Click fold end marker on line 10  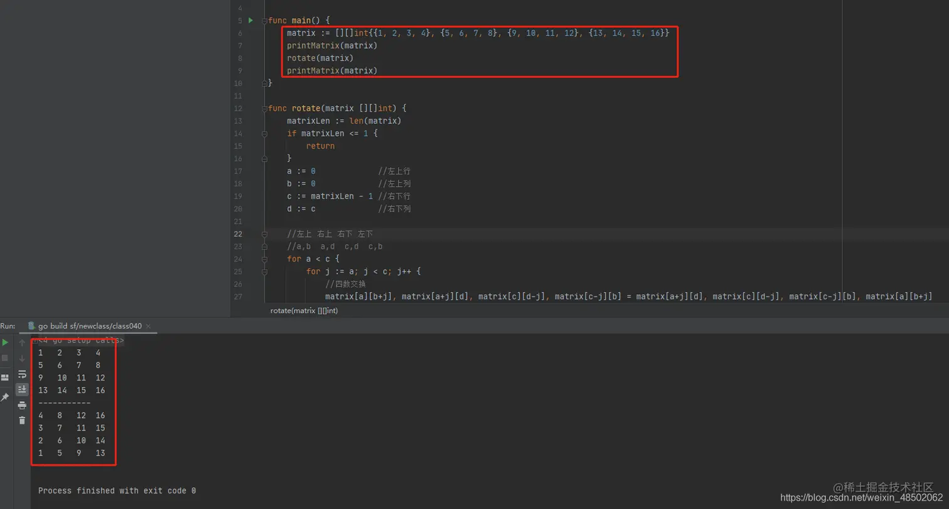264,83
